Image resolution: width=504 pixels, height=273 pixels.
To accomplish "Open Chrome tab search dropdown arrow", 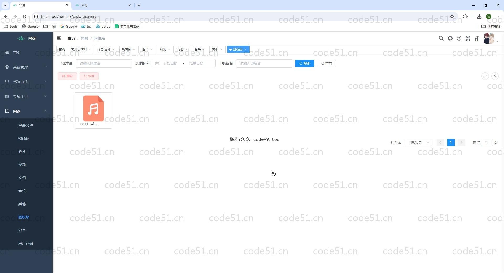I will tap(5, 5).
